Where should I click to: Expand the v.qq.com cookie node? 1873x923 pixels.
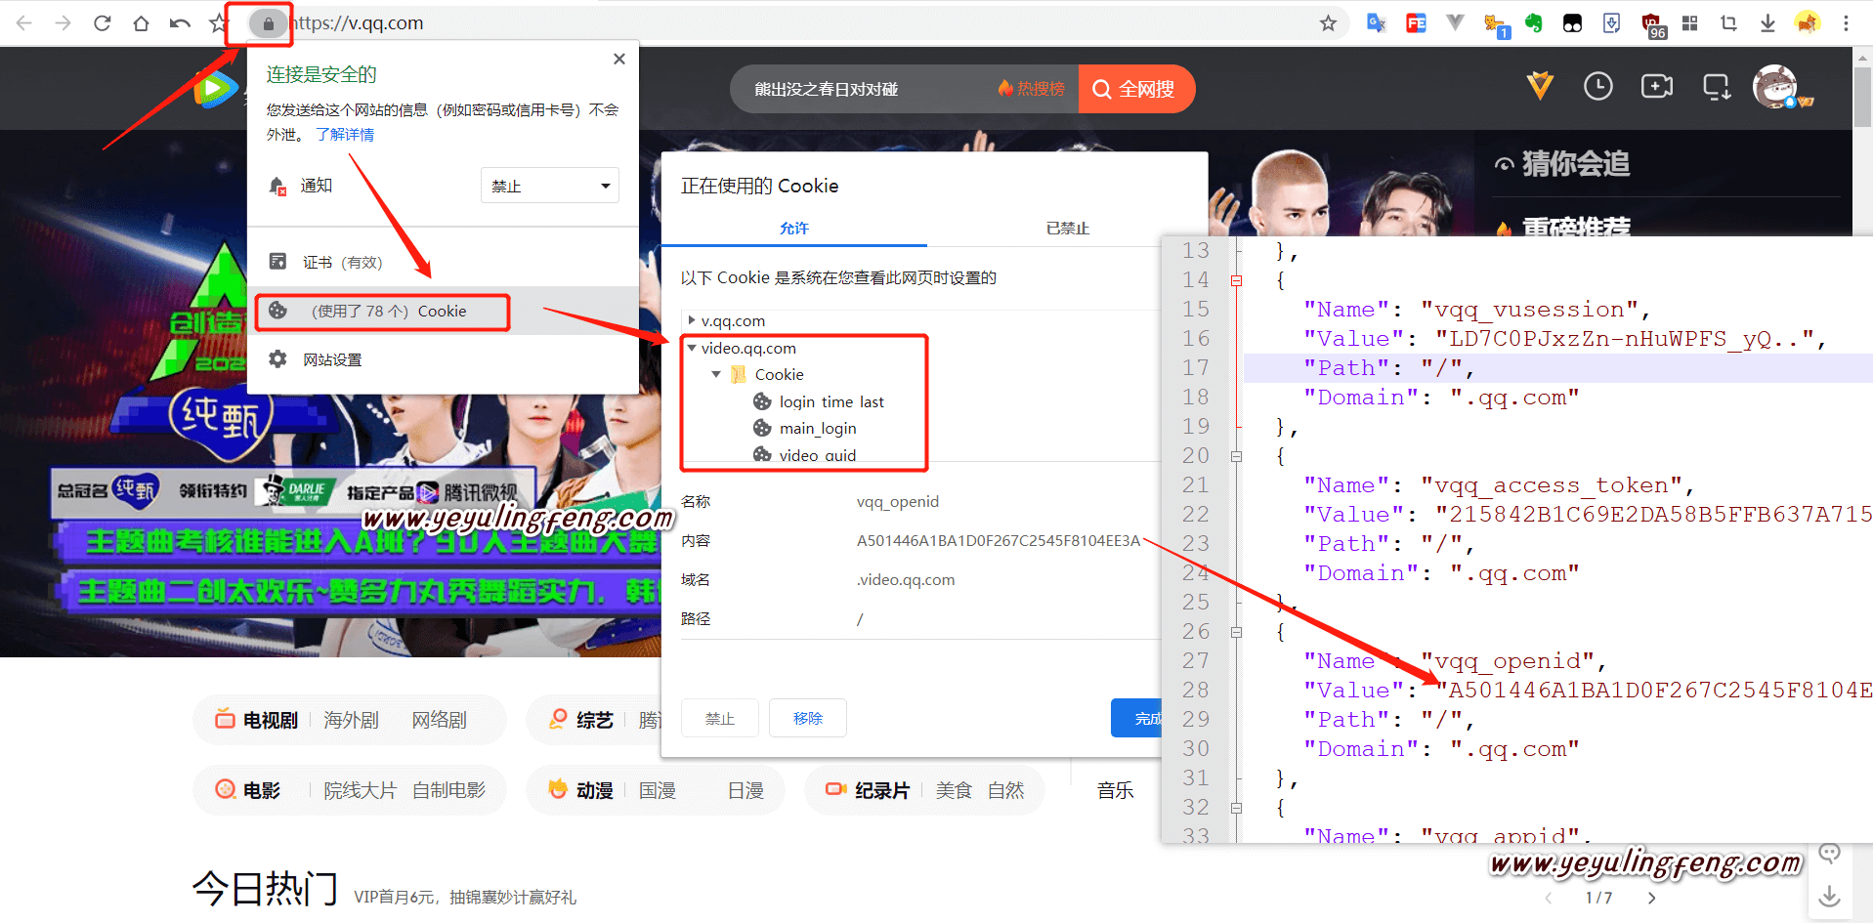coord(692,320)
